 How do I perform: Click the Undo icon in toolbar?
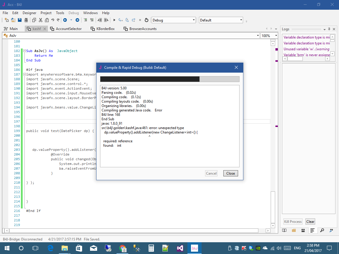[53, 20]
